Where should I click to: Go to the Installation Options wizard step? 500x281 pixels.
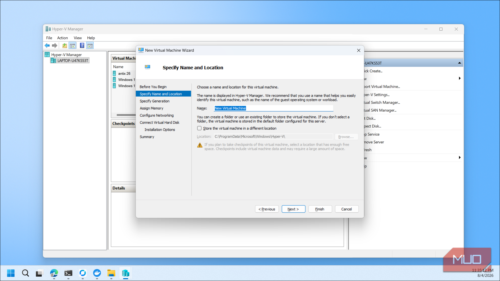point(160,130)
